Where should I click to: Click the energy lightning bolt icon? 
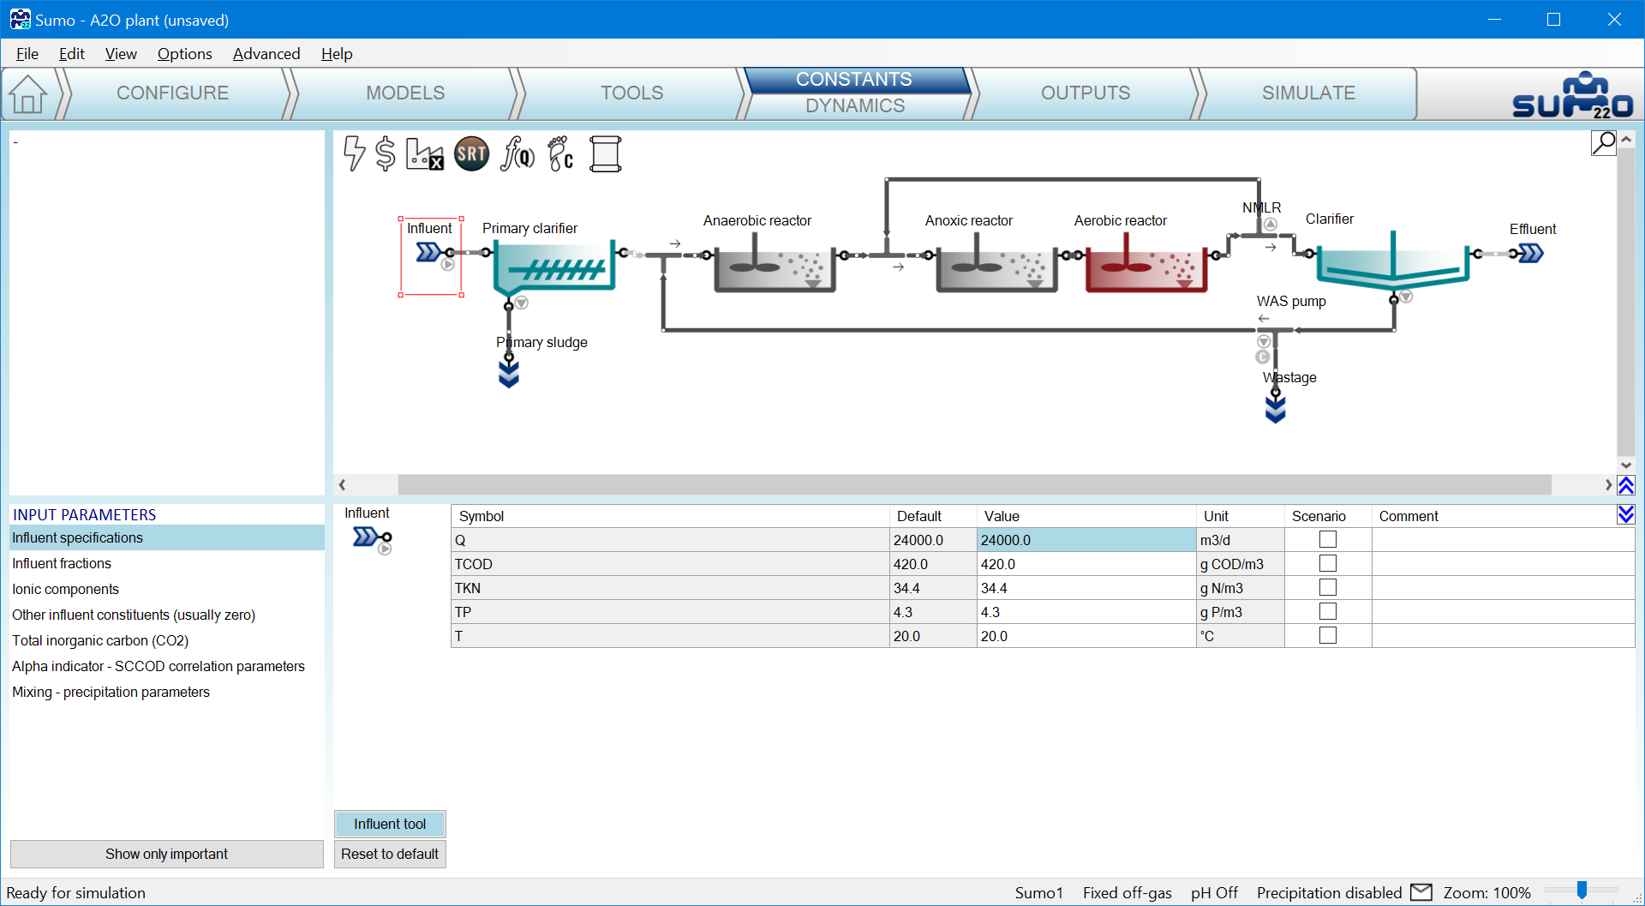tap(354, 154)
